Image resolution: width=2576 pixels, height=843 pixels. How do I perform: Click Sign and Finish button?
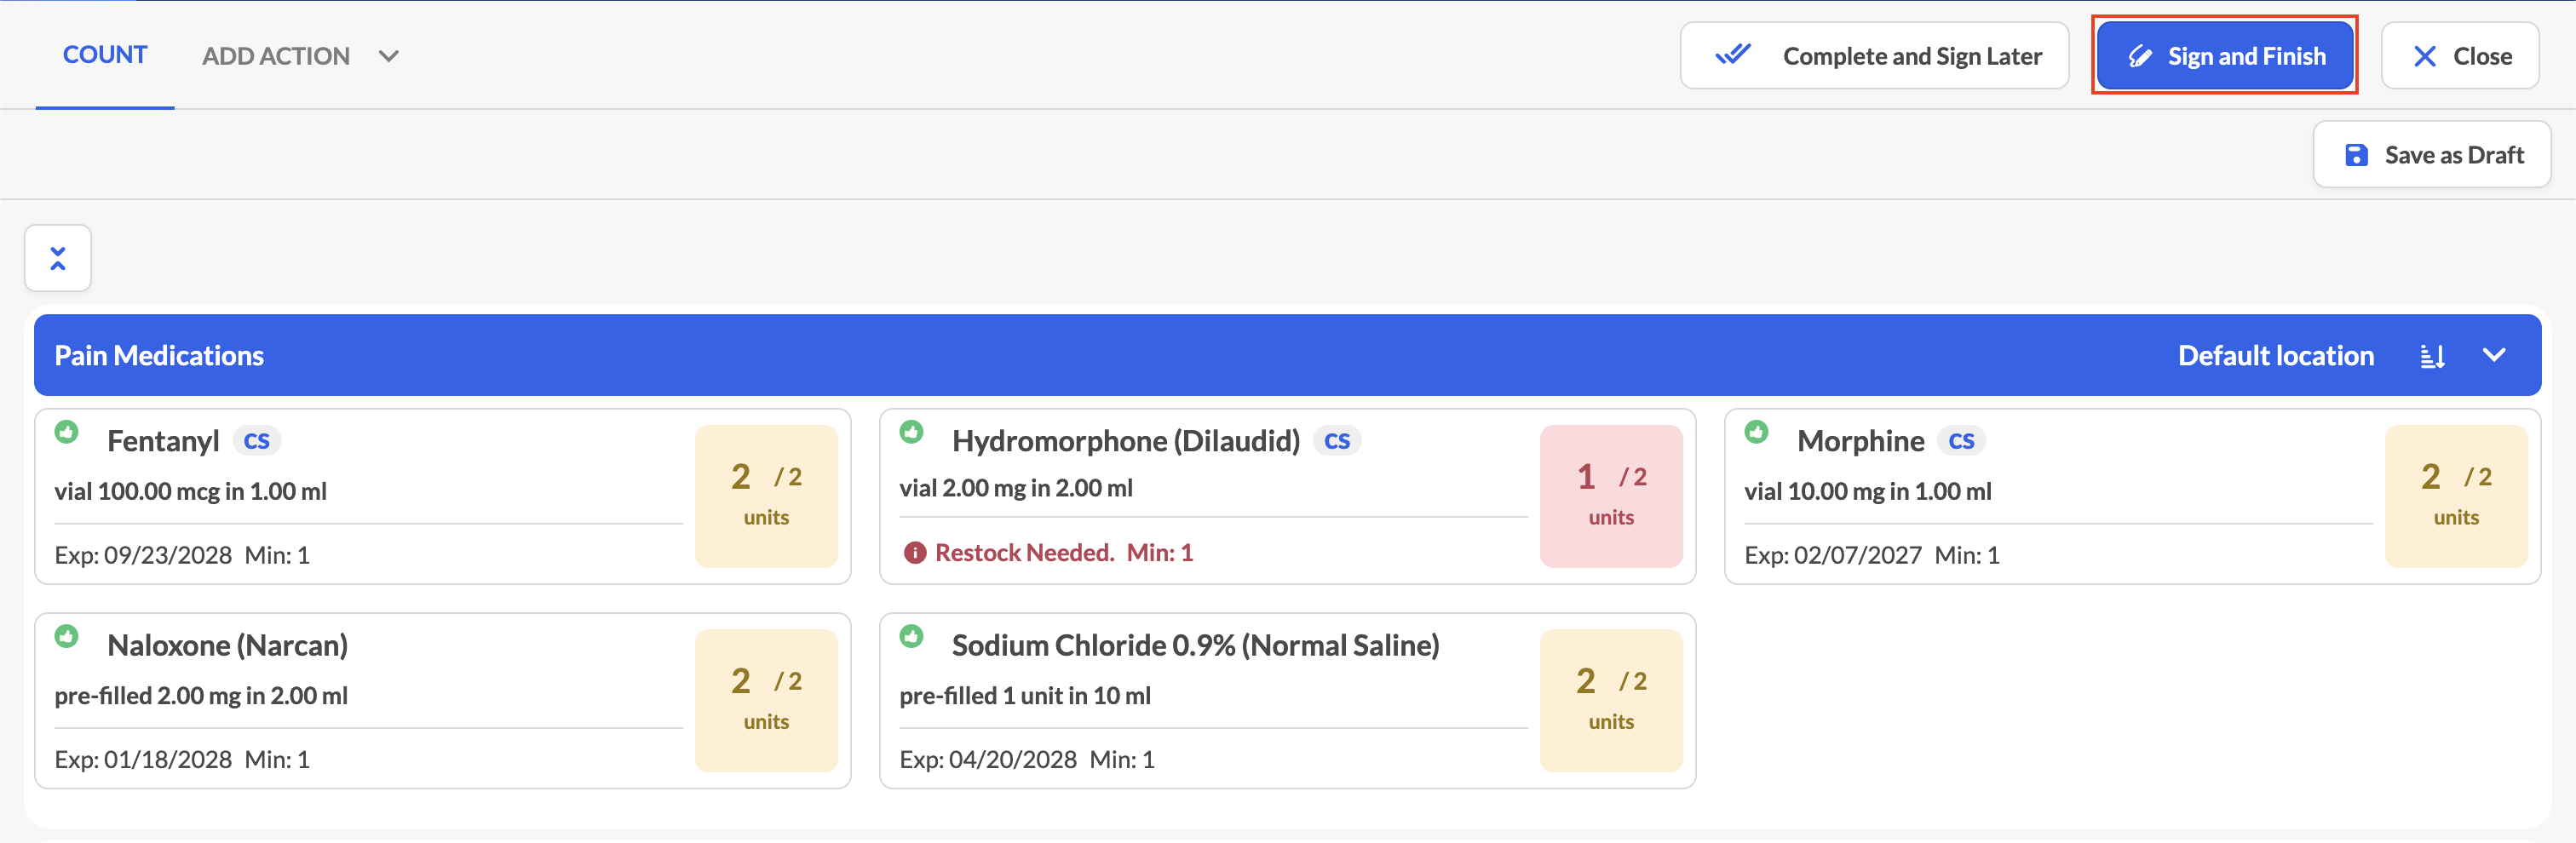(x=2225, y=56)
